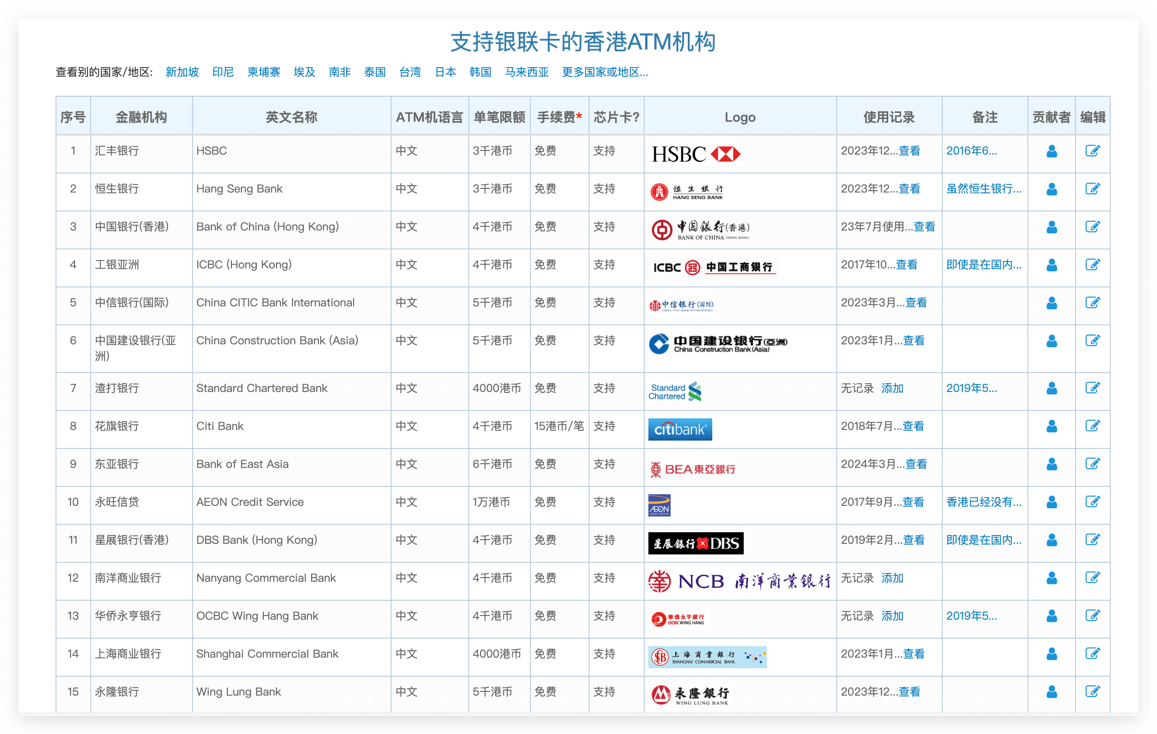View contributor icon for Hang Seng Bank
The height and width of the screenshot is (734, 1157).
pos(1051,189)
